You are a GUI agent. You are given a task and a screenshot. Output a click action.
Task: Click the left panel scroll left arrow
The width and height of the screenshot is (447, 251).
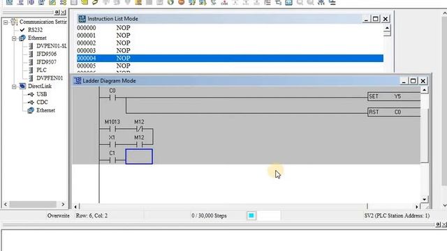click(6, 204)
